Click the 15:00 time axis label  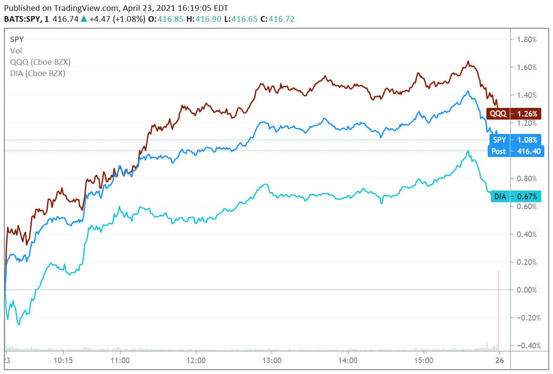[424, 361]
